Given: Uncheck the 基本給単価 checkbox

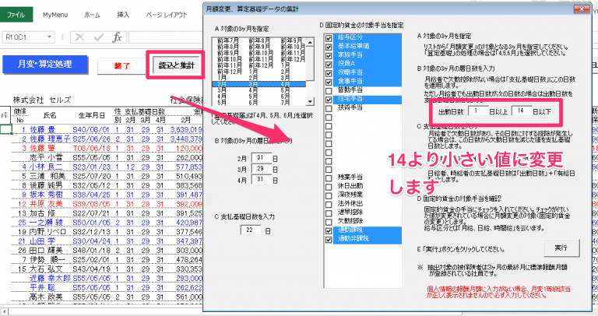Looking at the screenshot, I should 329,47.
